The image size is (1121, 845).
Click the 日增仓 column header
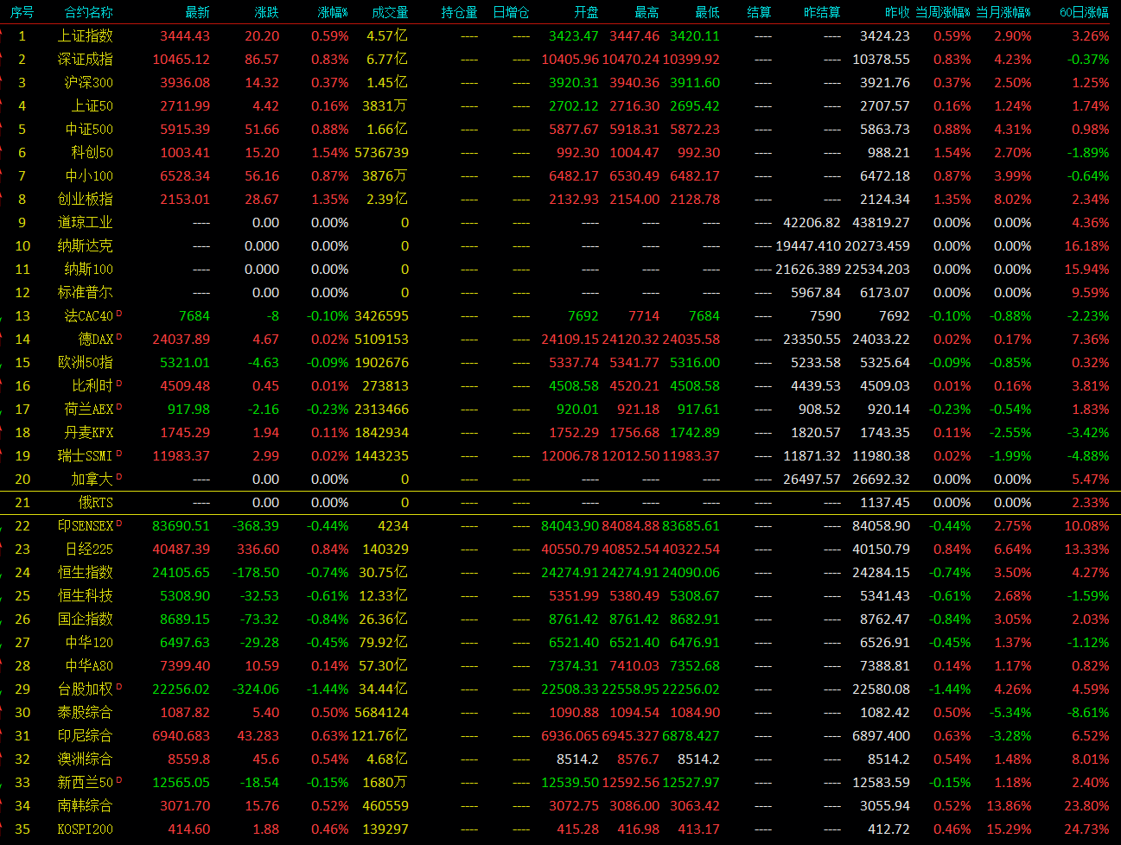tap(511, 12)
